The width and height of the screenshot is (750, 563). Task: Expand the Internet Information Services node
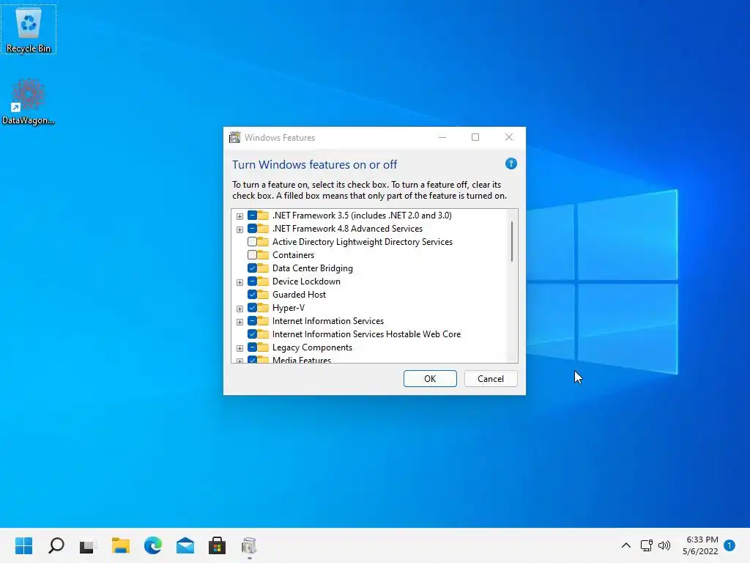[240, 322]
